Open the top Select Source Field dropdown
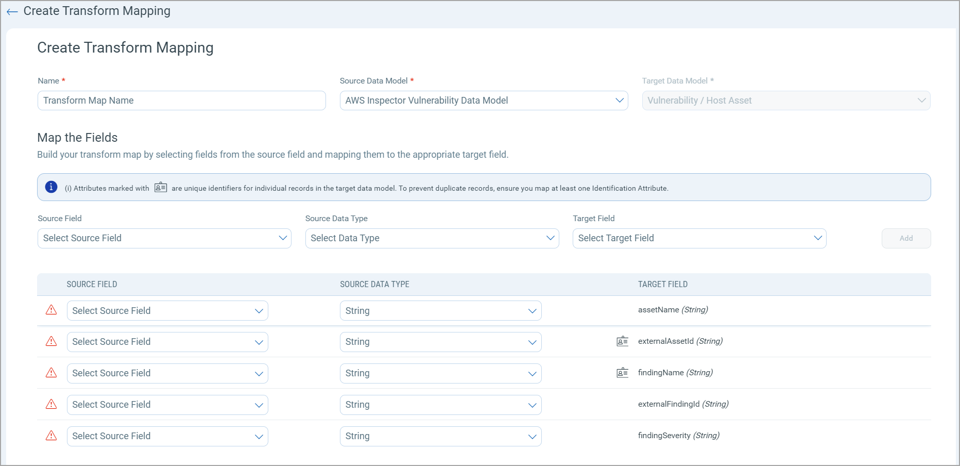The image size is (960, 466). pyautogui.click(x=164, y=238)
